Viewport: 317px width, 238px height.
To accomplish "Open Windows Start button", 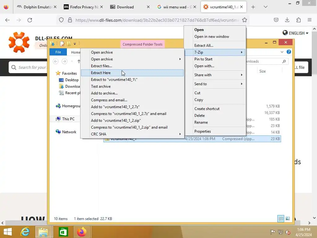I will pyautogui.click(x=8, y=232).
